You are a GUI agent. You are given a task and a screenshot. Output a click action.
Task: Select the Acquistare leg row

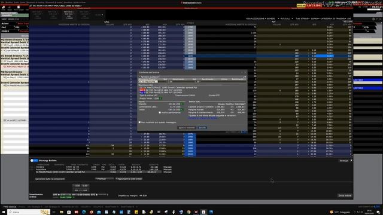[104, 169]
